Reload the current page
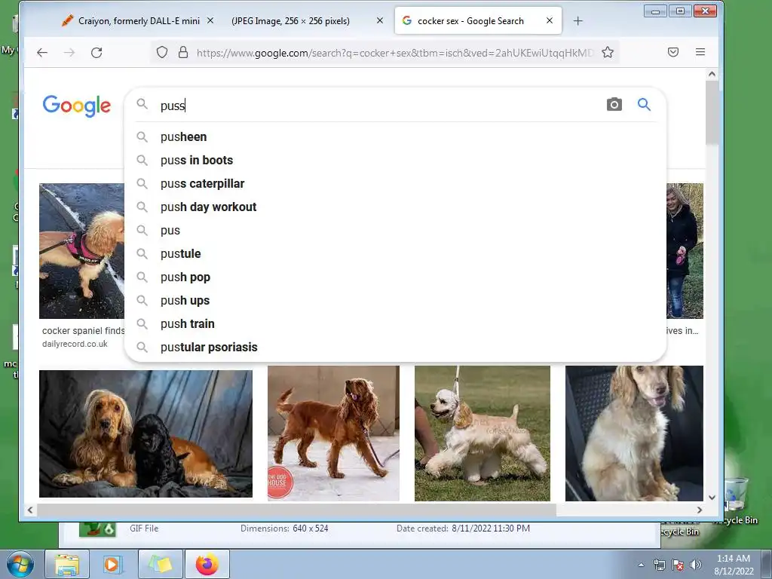The image size is (772, 579). tap(96, 53)
